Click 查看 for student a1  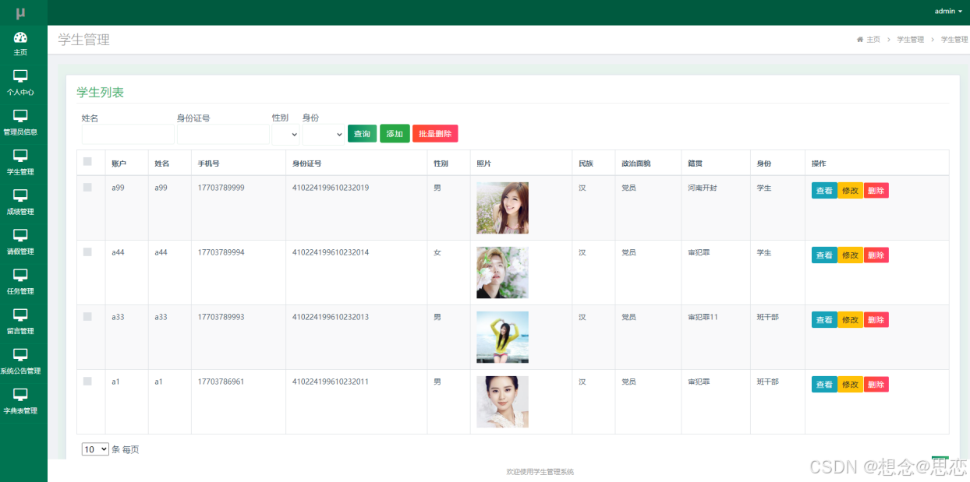[824, 385]
